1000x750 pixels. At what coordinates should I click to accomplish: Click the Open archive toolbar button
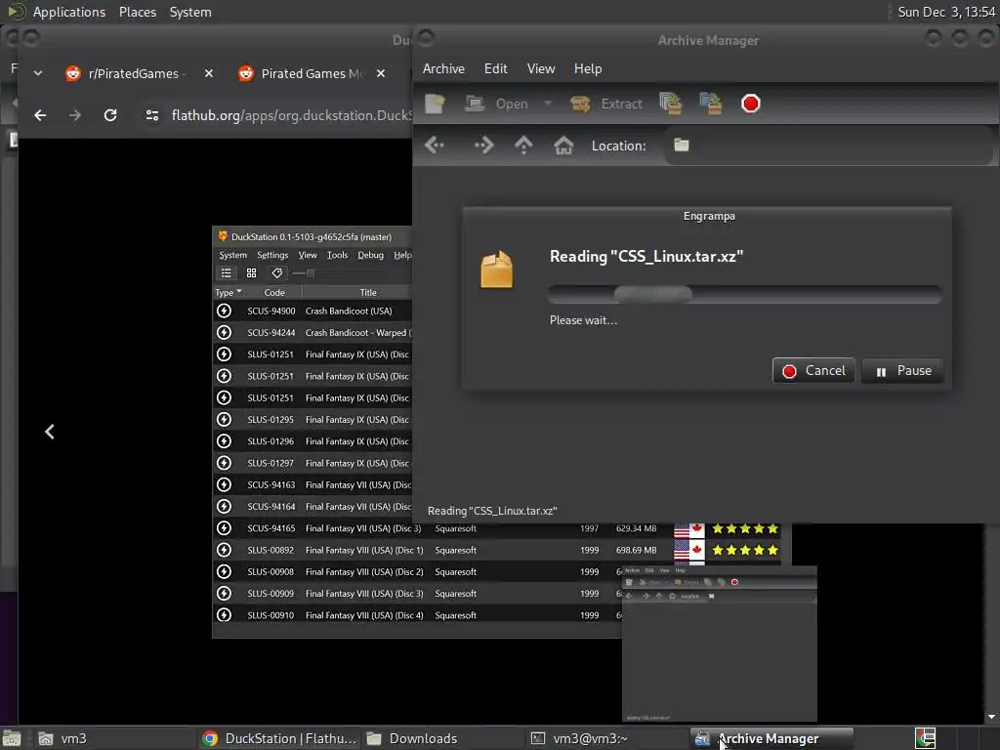click(x=496, y=104)
